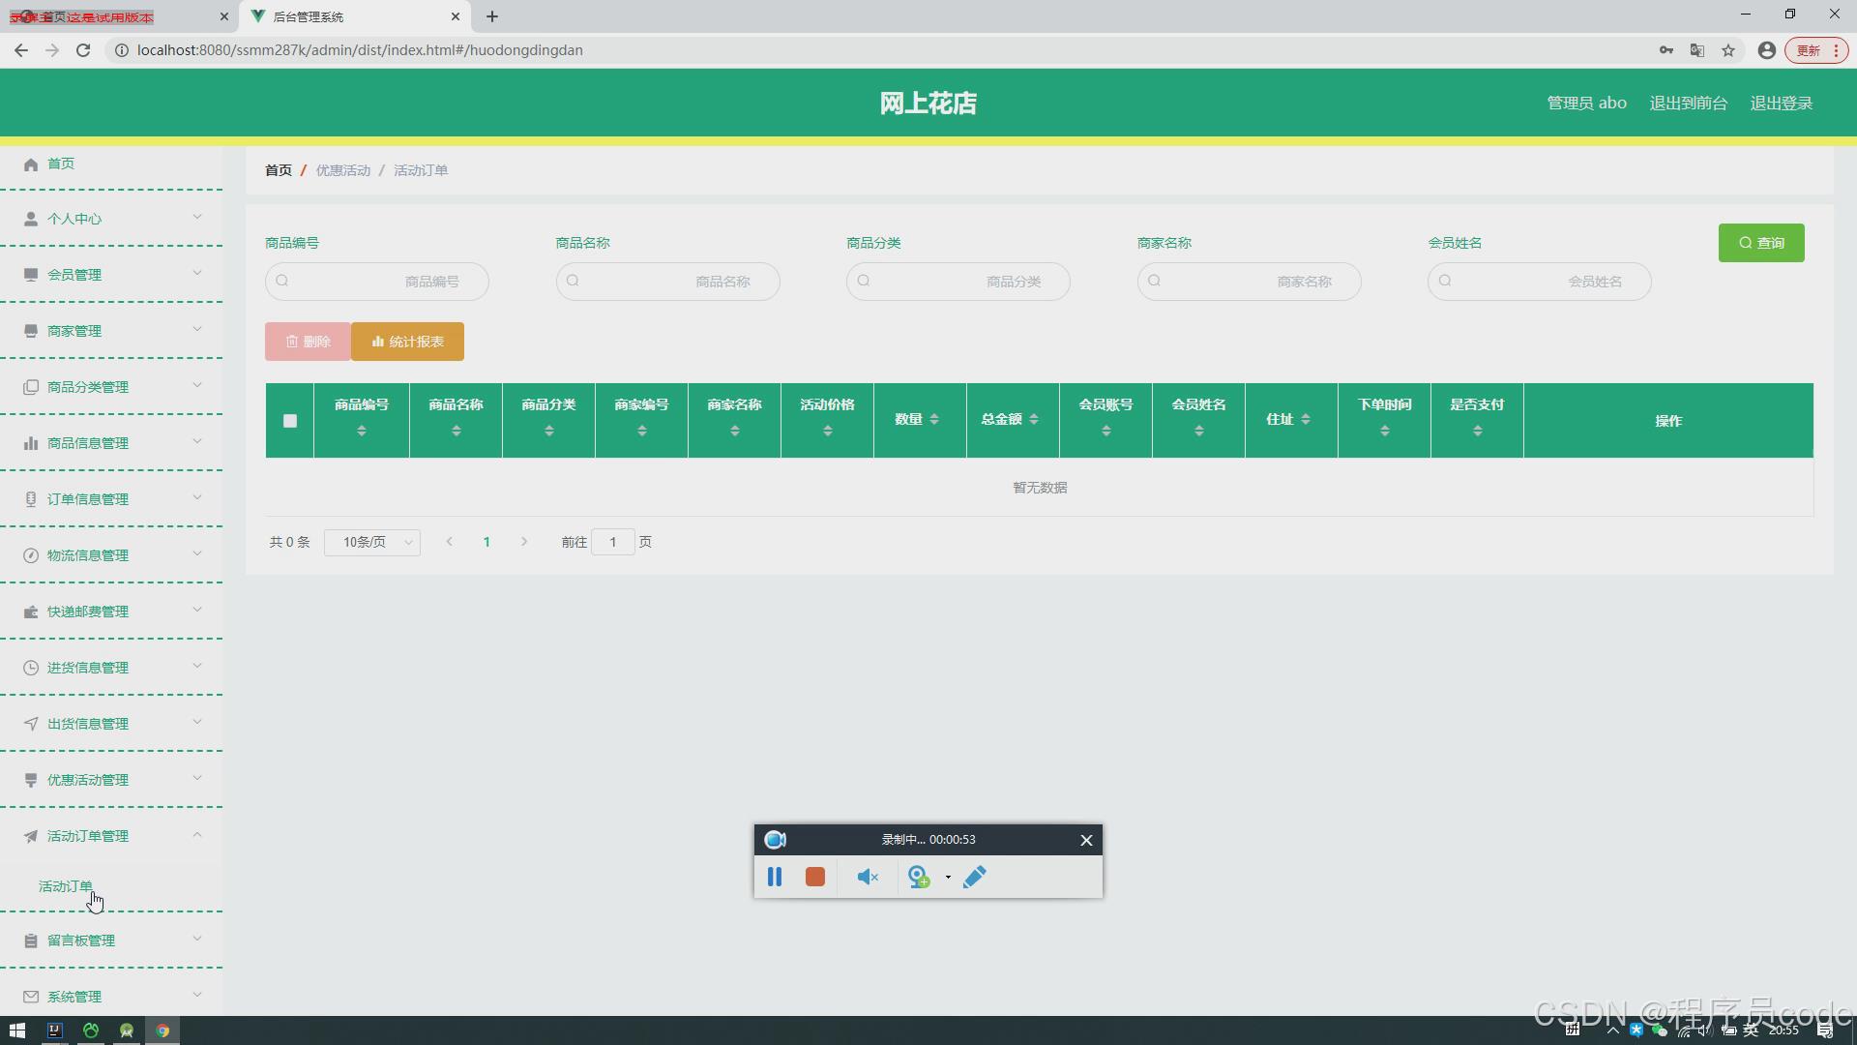Open the 10条/页 page size dropdown
The width and height of the screenshot is (1857, 1045).
(x=372, y=542)
